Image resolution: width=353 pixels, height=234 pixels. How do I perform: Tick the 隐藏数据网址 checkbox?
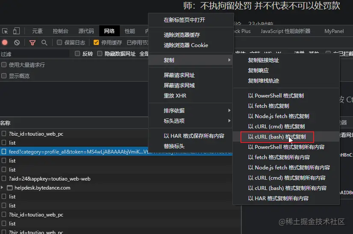[x=100, y=53]
